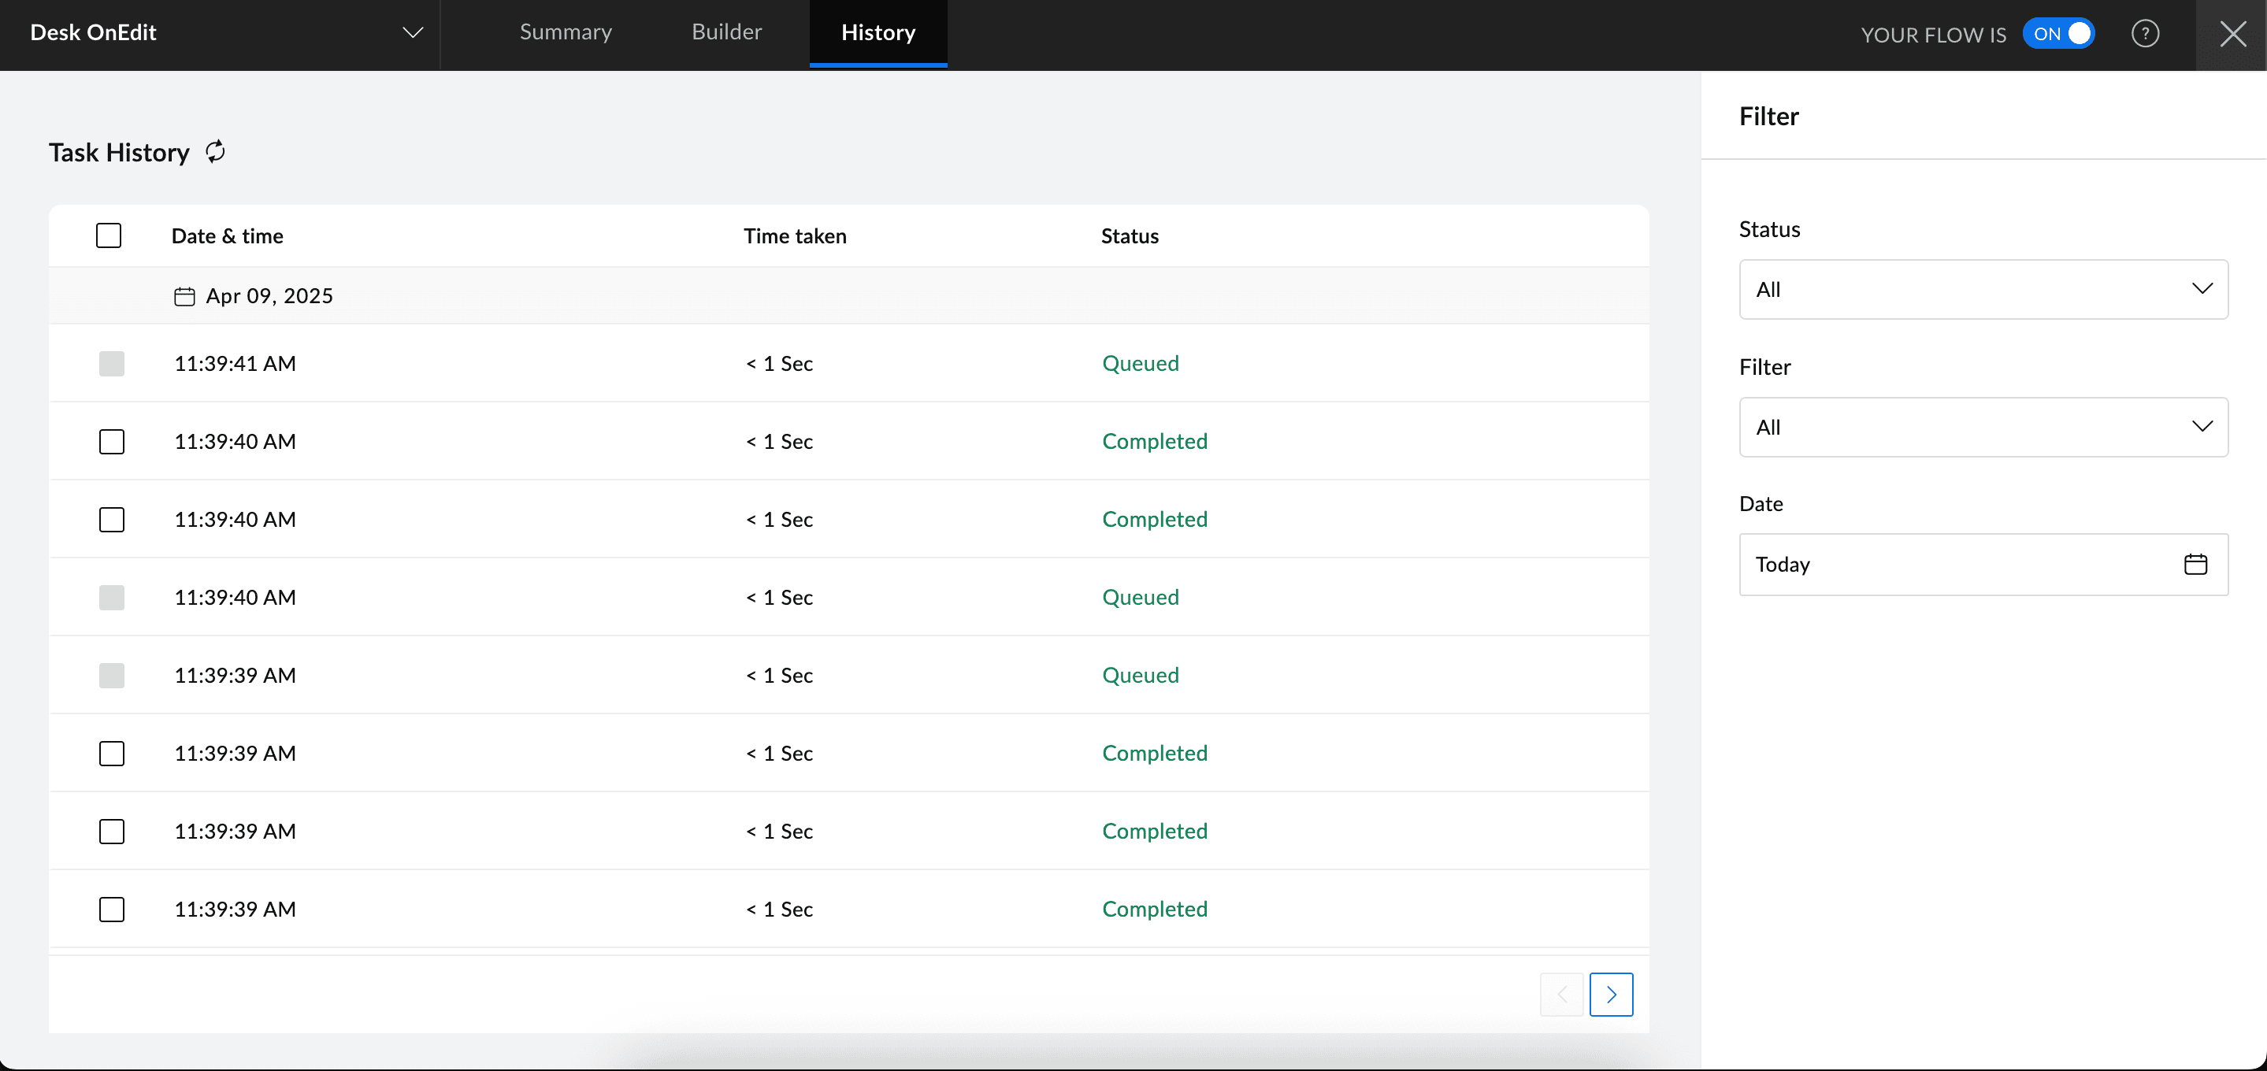This screenshot has height=1071, width=2267.
Task: Click the calendar icon in Date field
Action: tap(2195, 564)
